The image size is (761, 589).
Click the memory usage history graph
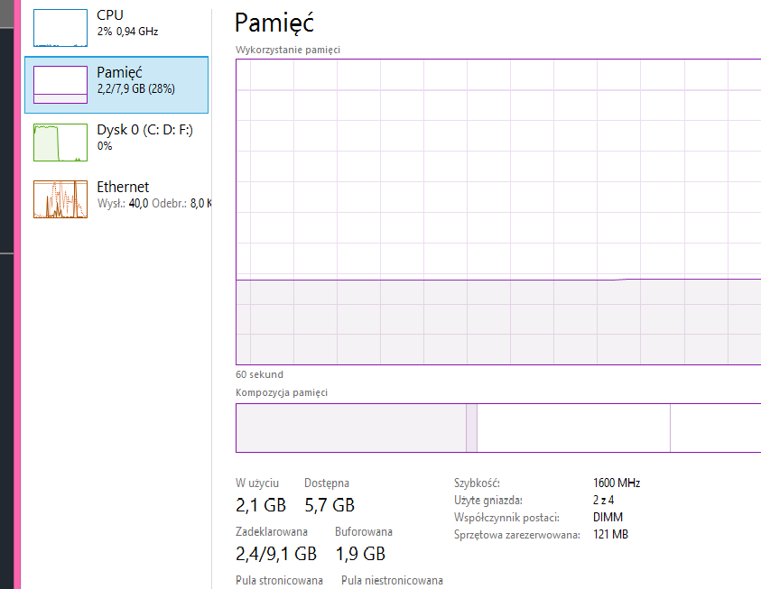click(x=498, y=212)
